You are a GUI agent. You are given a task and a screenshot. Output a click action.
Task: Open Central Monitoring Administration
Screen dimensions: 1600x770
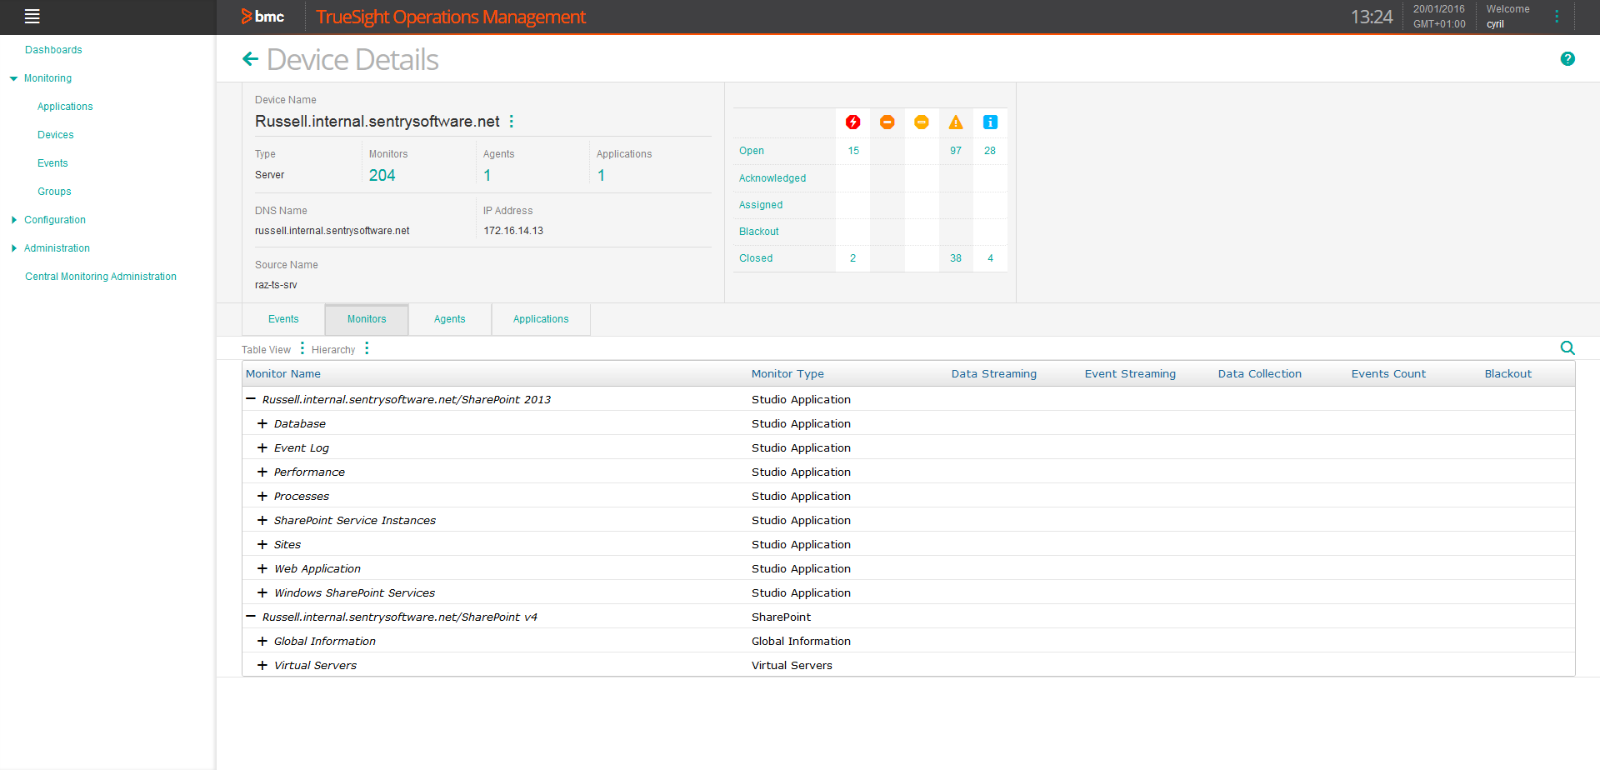(101, 277)
